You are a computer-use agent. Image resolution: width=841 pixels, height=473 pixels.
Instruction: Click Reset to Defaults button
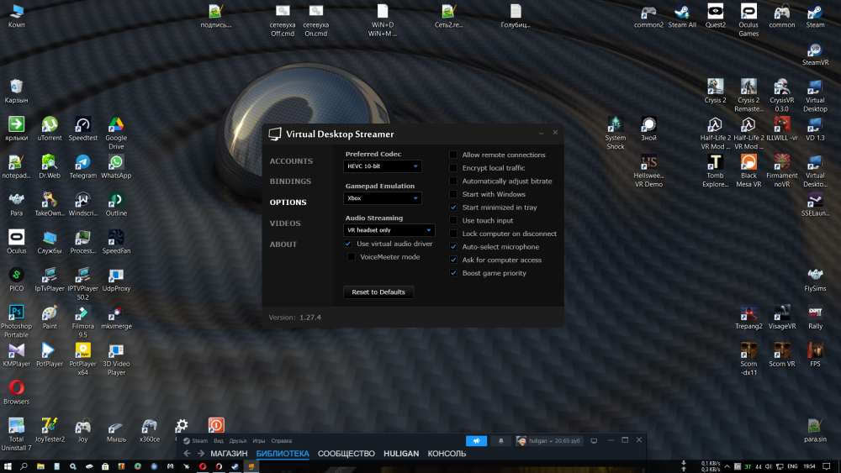tap(378, 292)
